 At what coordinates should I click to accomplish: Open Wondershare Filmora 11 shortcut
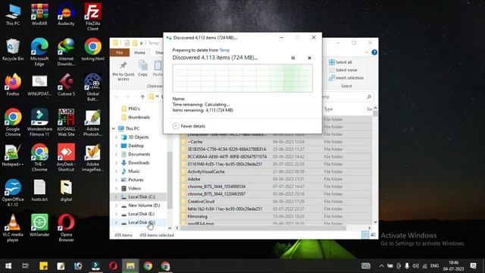(39, 123)
